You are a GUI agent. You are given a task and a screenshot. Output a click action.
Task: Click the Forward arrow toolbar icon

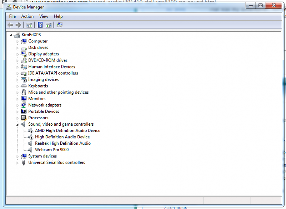[x=18, y=25]
